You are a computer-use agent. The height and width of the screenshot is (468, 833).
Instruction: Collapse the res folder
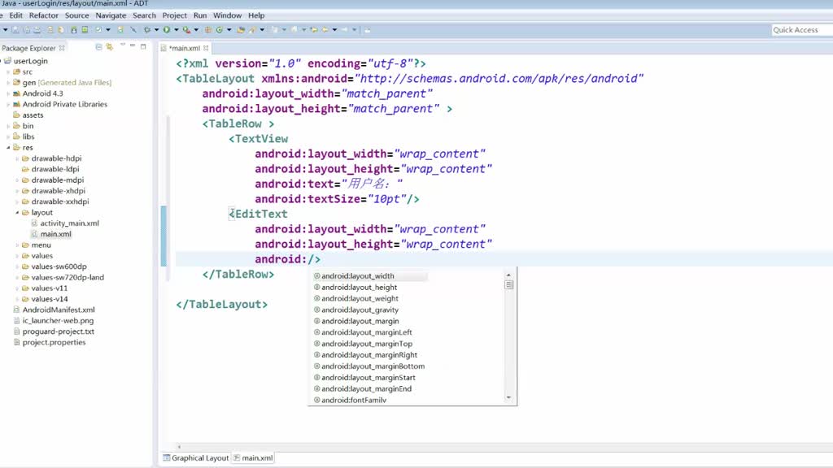8,148
